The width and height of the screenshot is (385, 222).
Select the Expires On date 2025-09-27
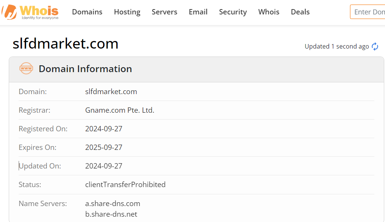click(x=103, y=147)
